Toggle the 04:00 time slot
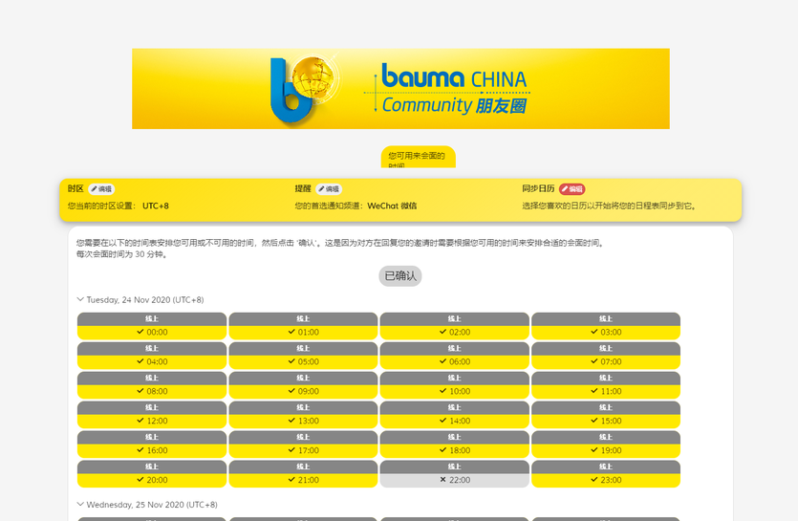Viewport: 798px width, 521px height. [x=152, y=362]
